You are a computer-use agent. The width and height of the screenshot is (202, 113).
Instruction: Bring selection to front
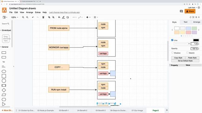pos(49,17)
